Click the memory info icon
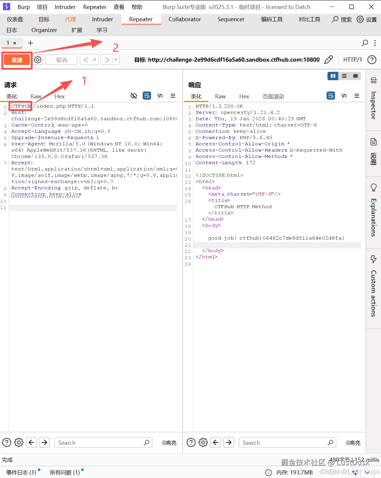Screen dimensions: 381x478 [x=269, y=473]
